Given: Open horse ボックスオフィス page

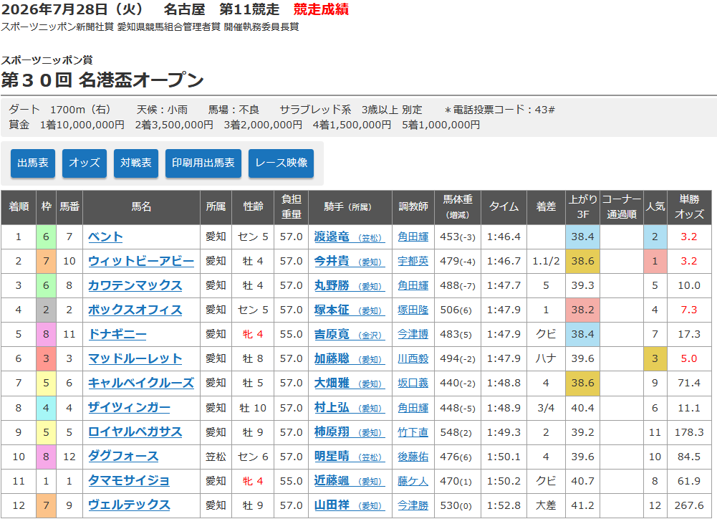Looking at the screenshot, I should pyautogui.click(x=135, y=310).
